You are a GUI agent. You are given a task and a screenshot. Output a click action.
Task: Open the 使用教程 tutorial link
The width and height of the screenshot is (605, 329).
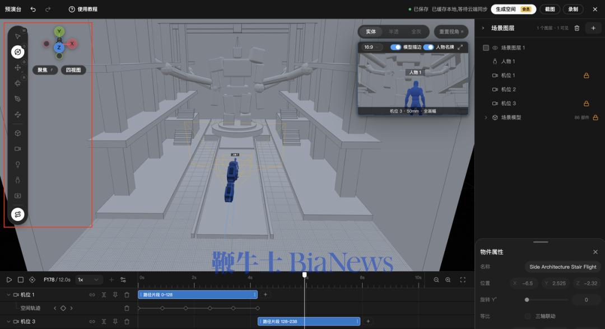(83, 10)
